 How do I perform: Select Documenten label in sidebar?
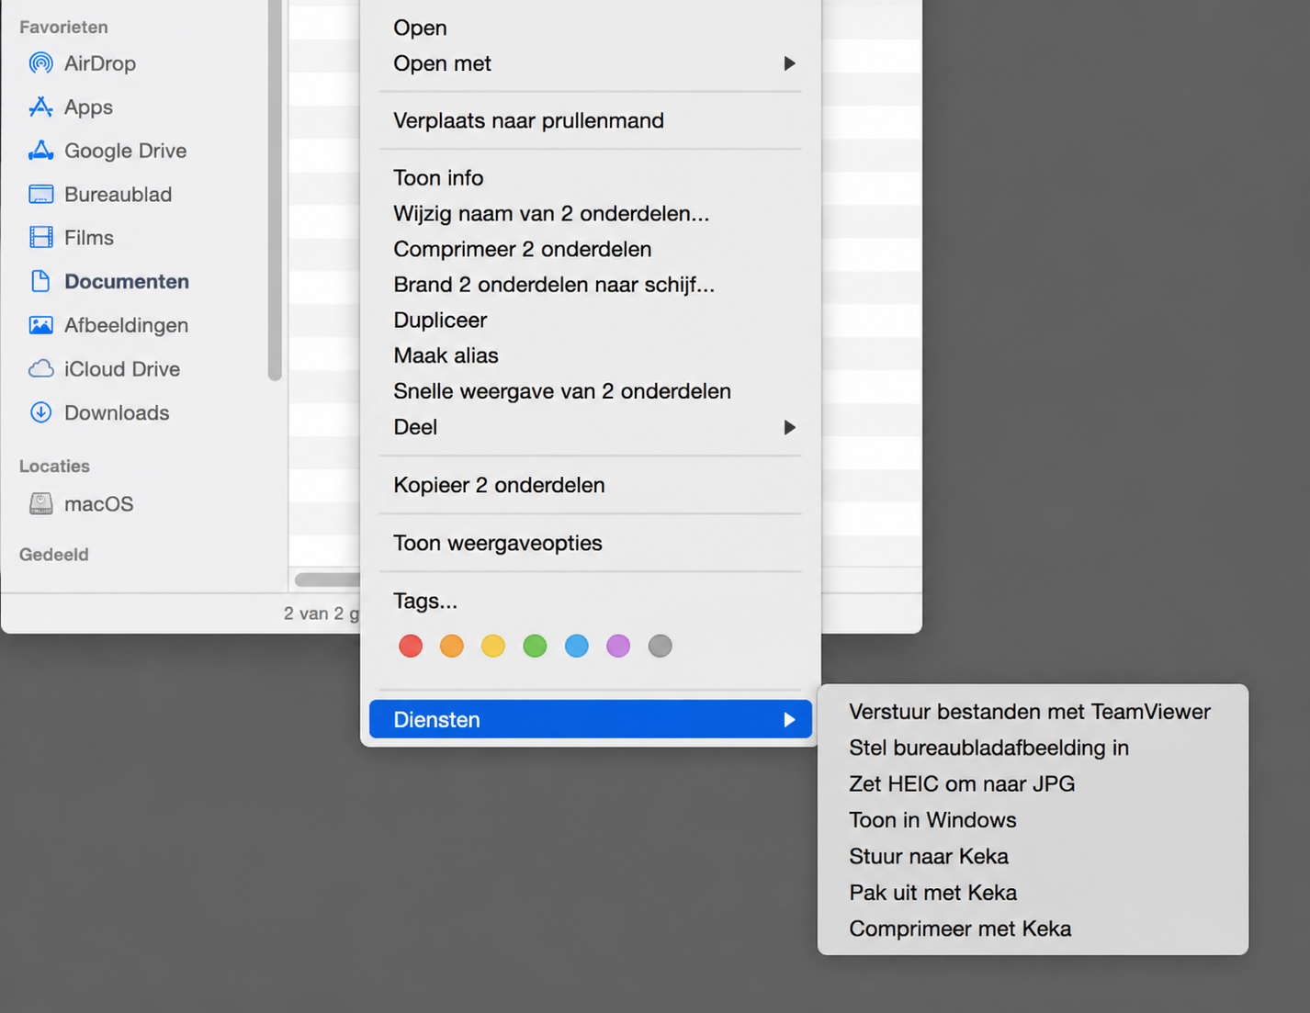(127, 281)
